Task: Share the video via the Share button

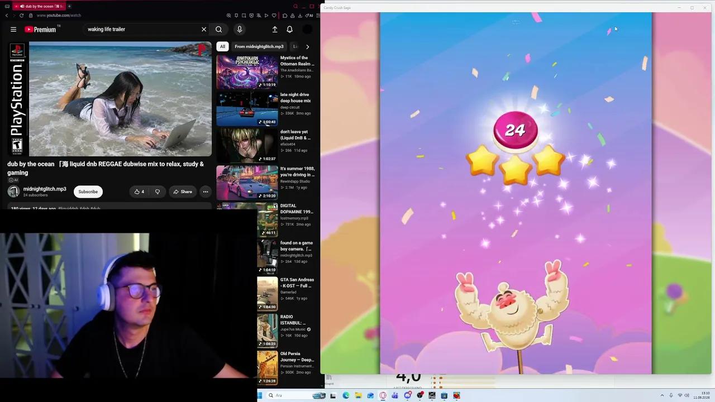Action: click(182, 192)
